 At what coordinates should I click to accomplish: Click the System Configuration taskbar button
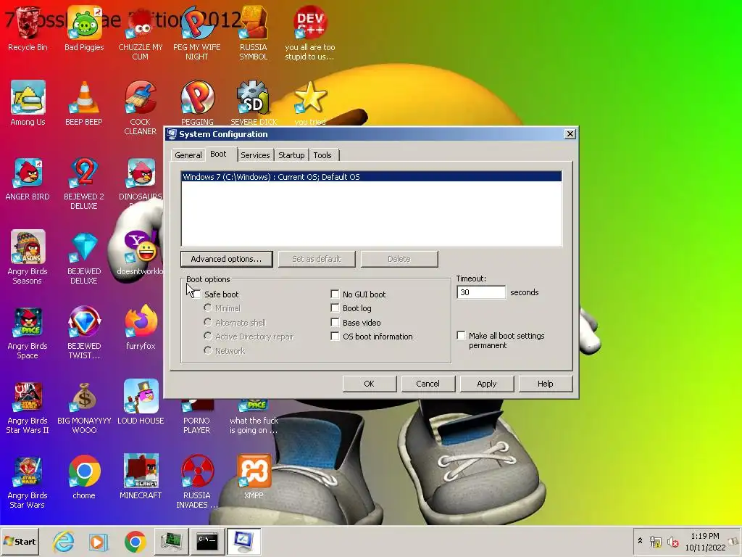coord(243,541)
